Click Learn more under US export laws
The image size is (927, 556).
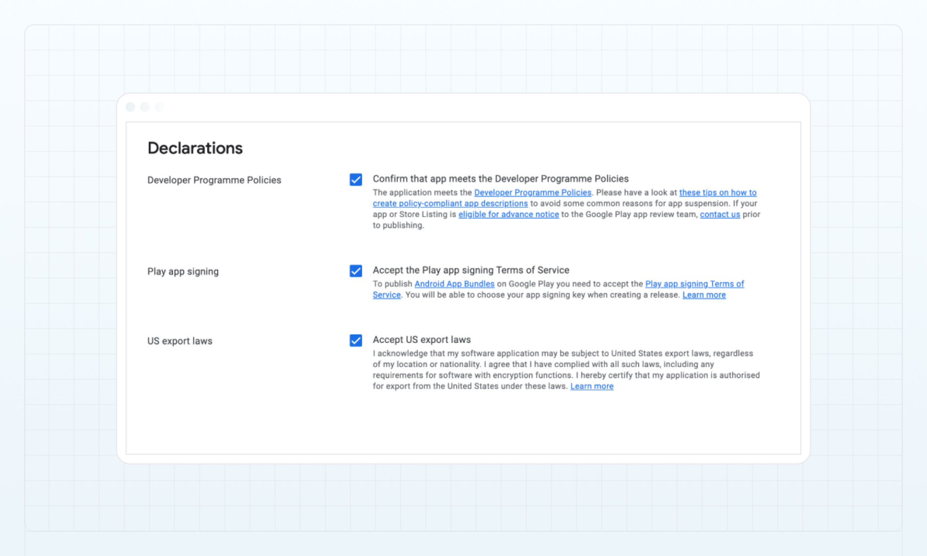click(x=591, y=386)
